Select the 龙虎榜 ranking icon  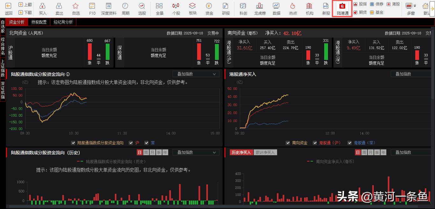click(260, 8)
